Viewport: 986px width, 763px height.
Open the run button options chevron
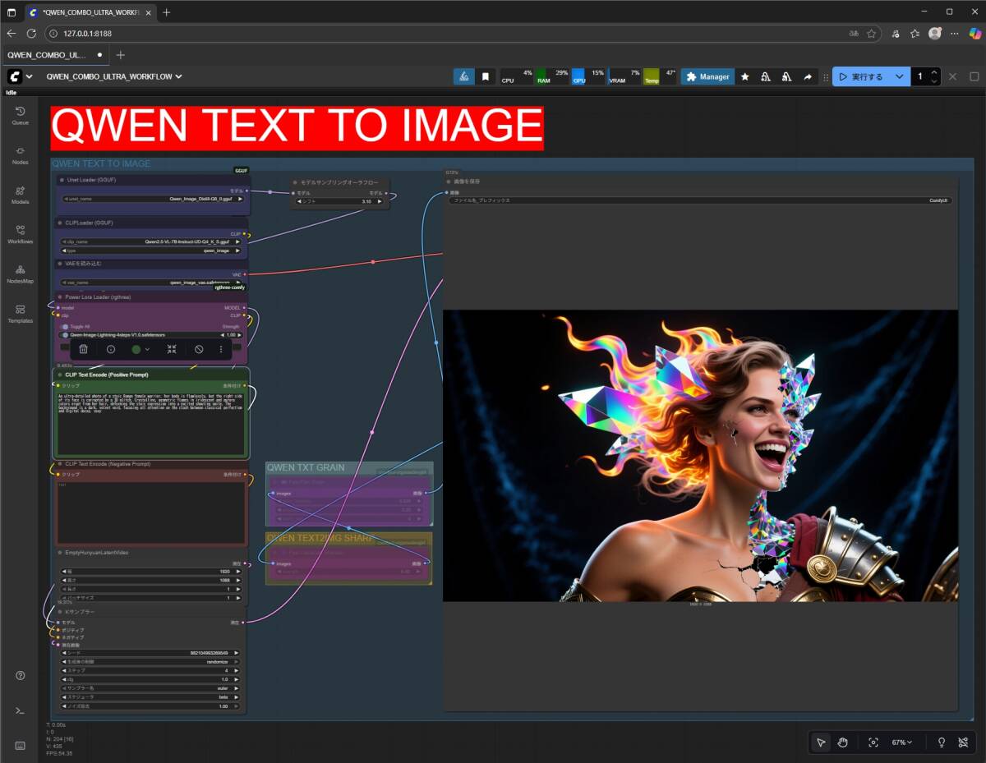tap(899, 76)
